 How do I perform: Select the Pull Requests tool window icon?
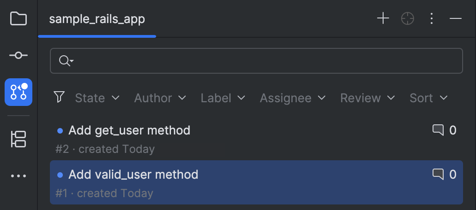(x=18, y=92)
